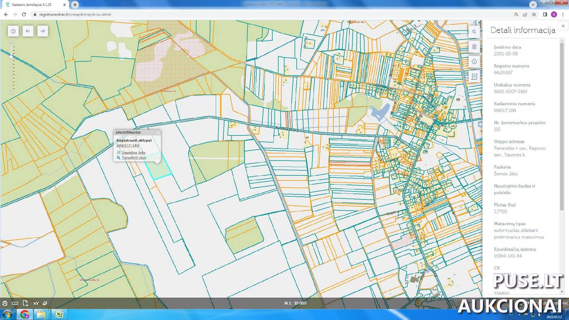Image resolution: width=569 pixels, height=320 pixels.
Task: Click the Paskirtis value Žemės ūkio
Action: pyautogui.click(x=505, y=174)
